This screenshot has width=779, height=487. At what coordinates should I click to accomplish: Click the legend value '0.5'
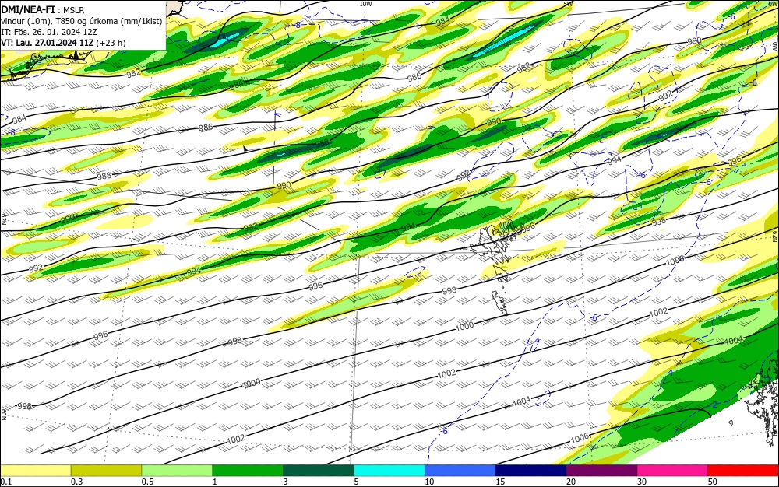(147, 482)
